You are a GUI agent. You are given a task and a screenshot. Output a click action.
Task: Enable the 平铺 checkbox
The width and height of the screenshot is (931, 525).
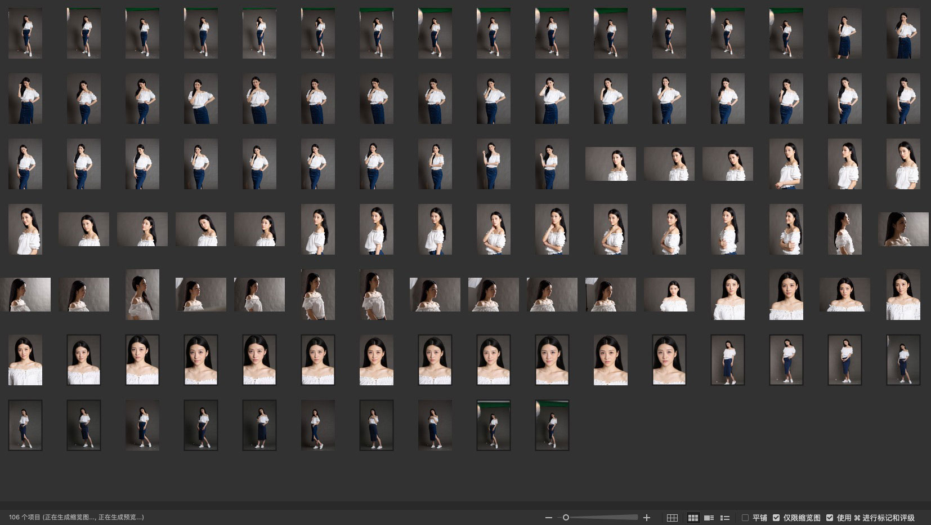pos(745,518)
